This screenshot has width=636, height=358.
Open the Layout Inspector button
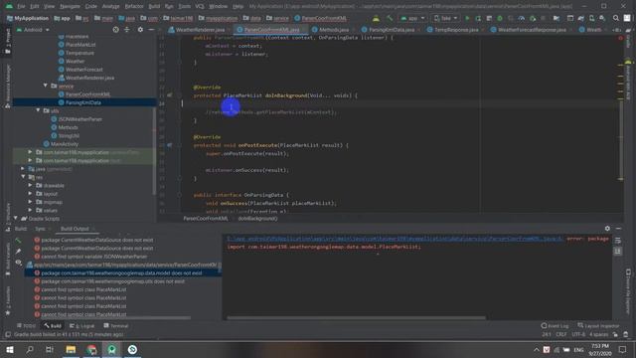tap(598, 326)
